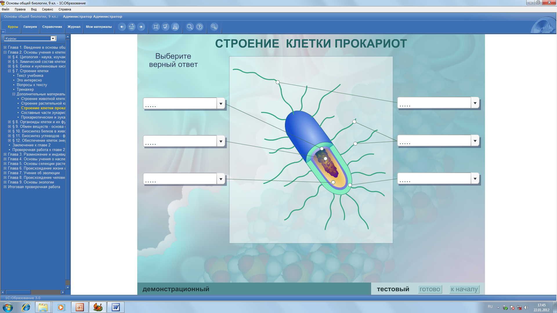Activate the fullscreen frame icon
The width and height of the screenshot is (557, 313).
(x=156, y=27)
